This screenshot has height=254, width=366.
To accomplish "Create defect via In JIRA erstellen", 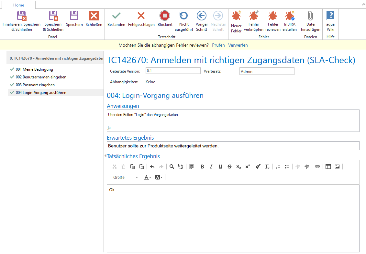I will coord(289,16).
